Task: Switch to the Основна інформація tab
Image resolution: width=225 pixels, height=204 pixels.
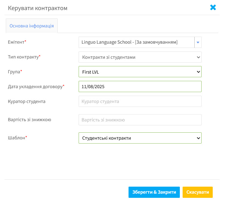Action: click(x=32, y=26)
